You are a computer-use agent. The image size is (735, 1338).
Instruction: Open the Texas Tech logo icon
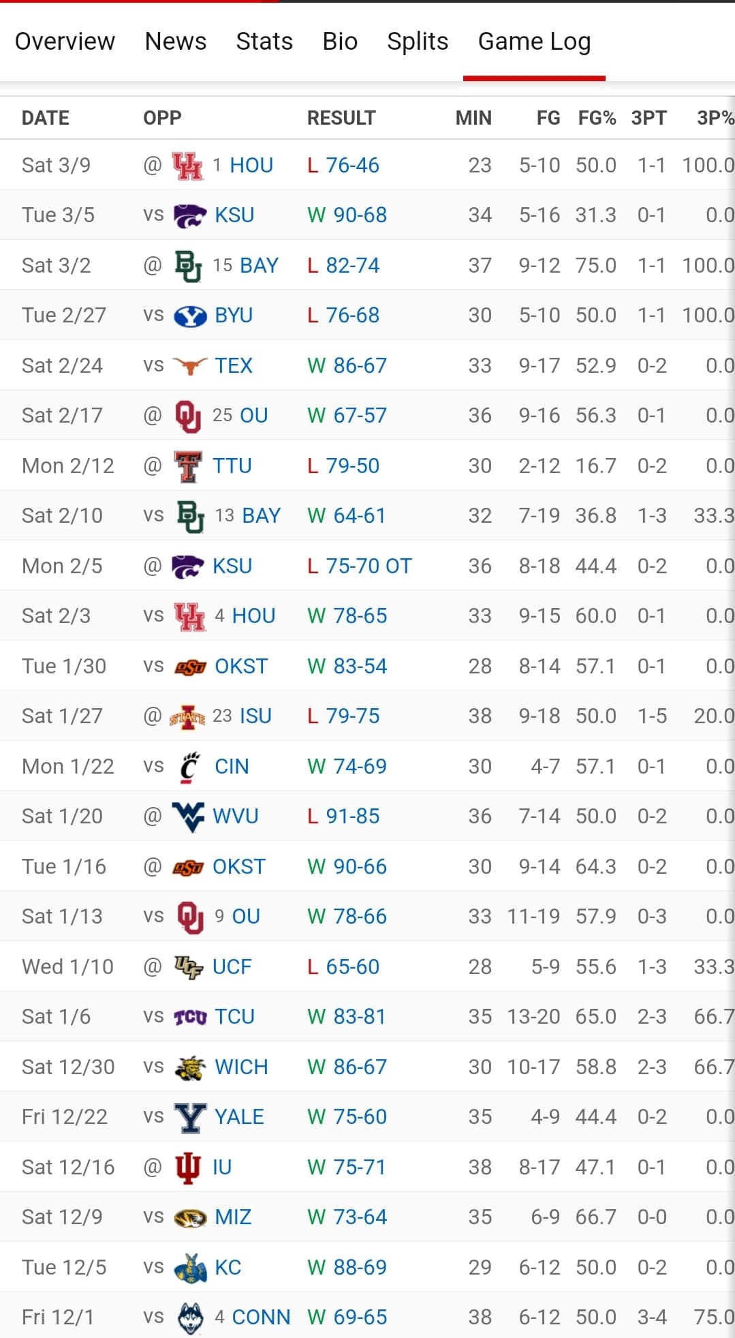[x=187, y=466]
